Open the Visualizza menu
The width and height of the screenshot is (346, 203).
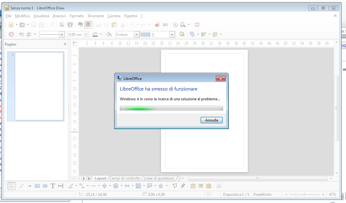41,16
